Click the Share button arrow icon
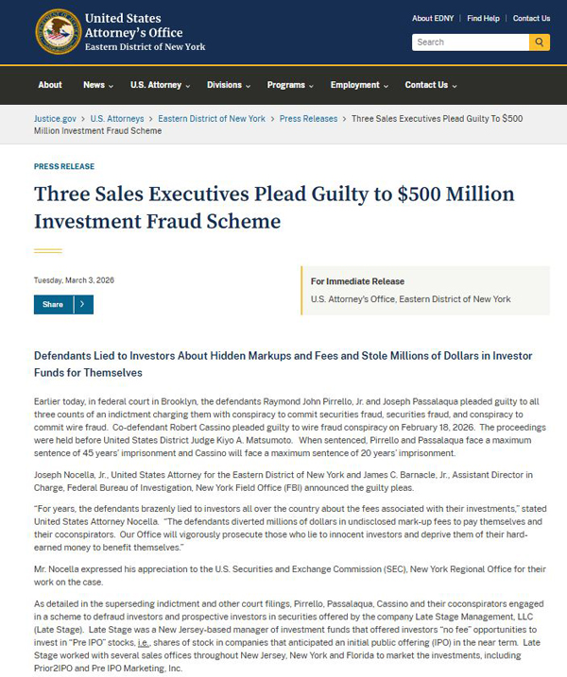567x677 pixels. pyautogui.click(x=82, y=305)
